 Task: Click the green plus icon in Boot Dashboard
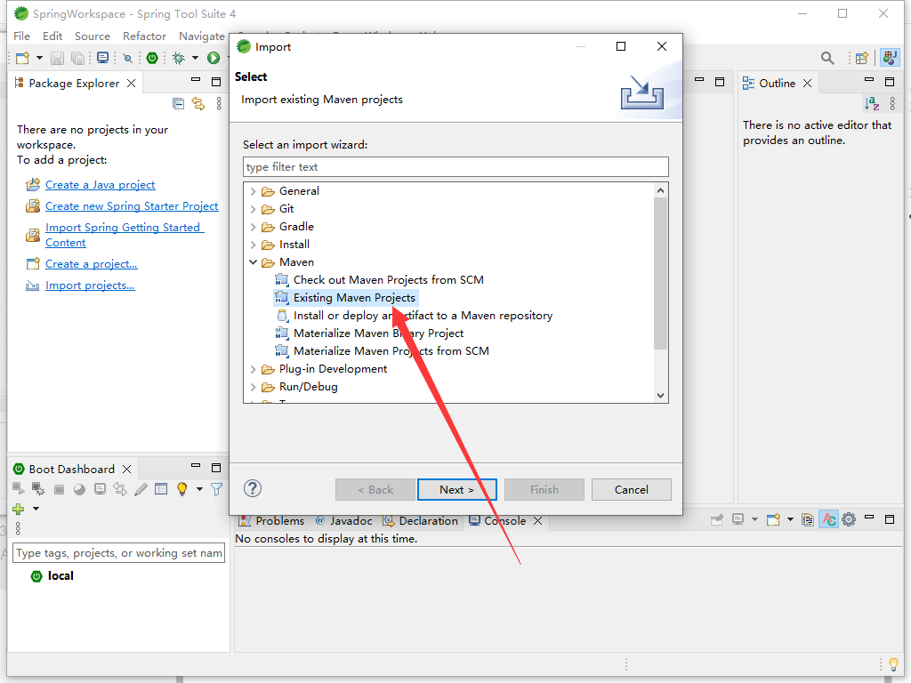[19, 509]
